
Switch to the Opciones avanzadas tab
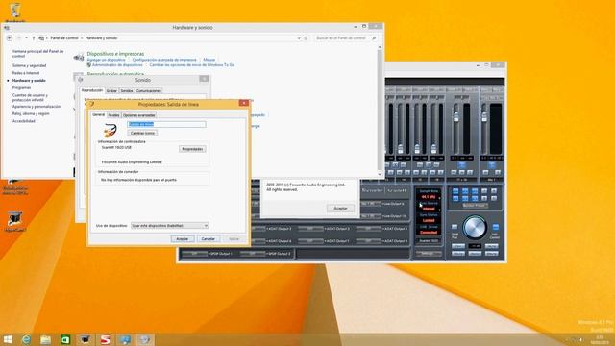[138, 115]
